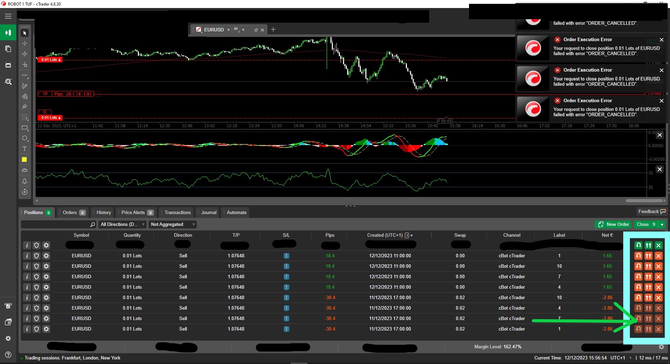Click the Net € column header
The image size is (670, 364).
pyautogui.click(x=607, y=235)
